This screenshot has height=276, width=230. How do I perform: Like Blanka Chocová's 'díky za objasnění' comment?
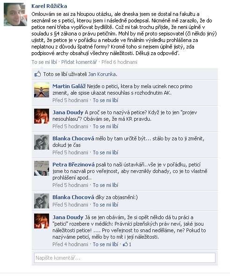coord(105,205)
